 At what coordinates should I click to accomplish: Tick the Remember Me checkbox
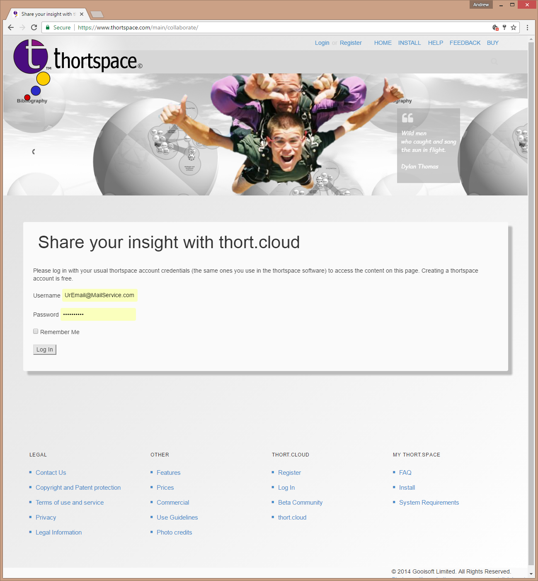pos(36,331)
